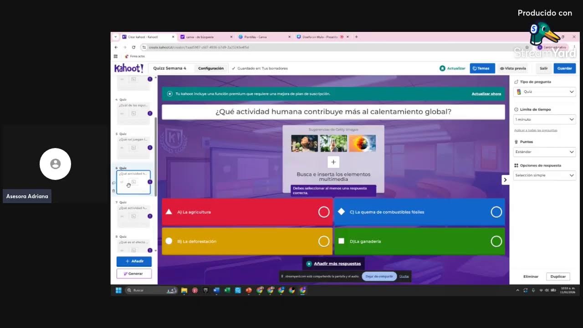Save the kahoot with Guardar
The image size is (583, 328).
point(565,68)
